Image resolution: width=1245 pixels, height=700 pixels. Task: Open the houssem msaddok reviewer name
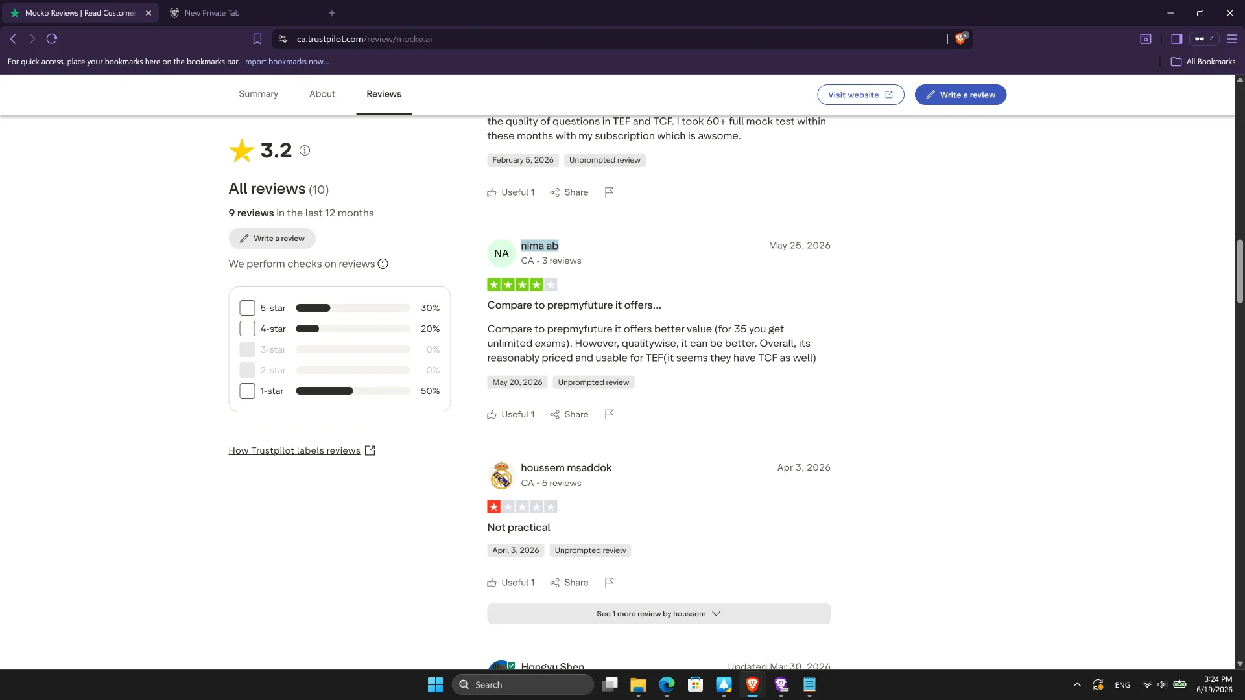566,468
